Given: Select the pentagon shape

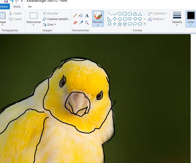Looking at the screenshot, I should click(120, 19).
